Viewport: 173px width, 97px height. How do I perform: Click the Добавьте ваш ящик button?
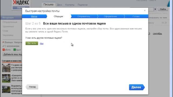point(12,54)
